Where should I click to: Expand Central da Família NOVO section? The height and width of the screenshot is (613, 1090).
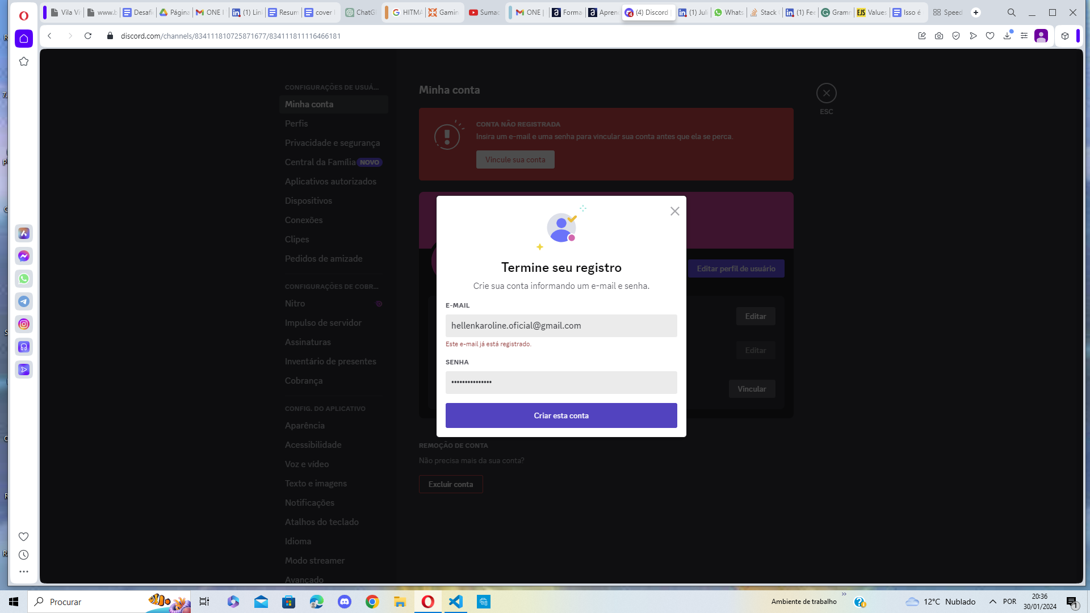click(x=332, y=162)
